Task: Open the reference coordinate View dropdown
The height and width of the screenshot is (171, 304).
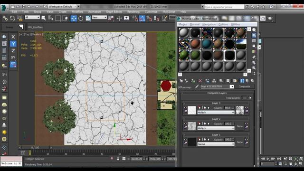Action: click(99, 18)
